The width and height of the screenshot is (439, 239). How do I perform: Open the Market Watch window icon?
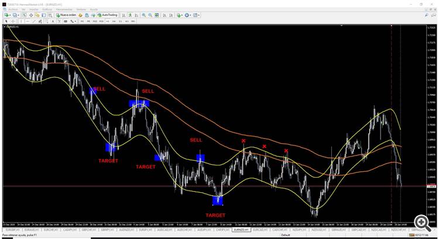coord(25,15)
